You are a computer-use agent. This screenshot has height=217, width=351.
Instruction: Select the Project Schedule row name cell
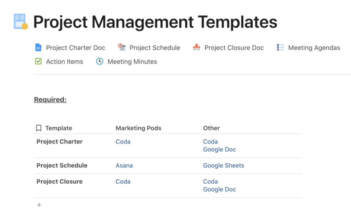tap(62, 165)
